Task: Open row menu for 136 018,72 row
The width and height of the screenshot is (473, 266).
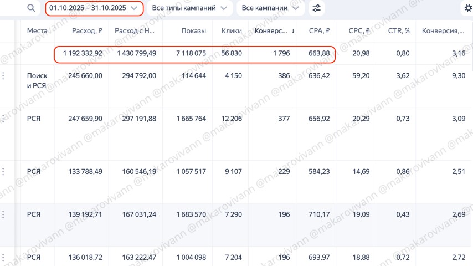Action: point(4,258)
